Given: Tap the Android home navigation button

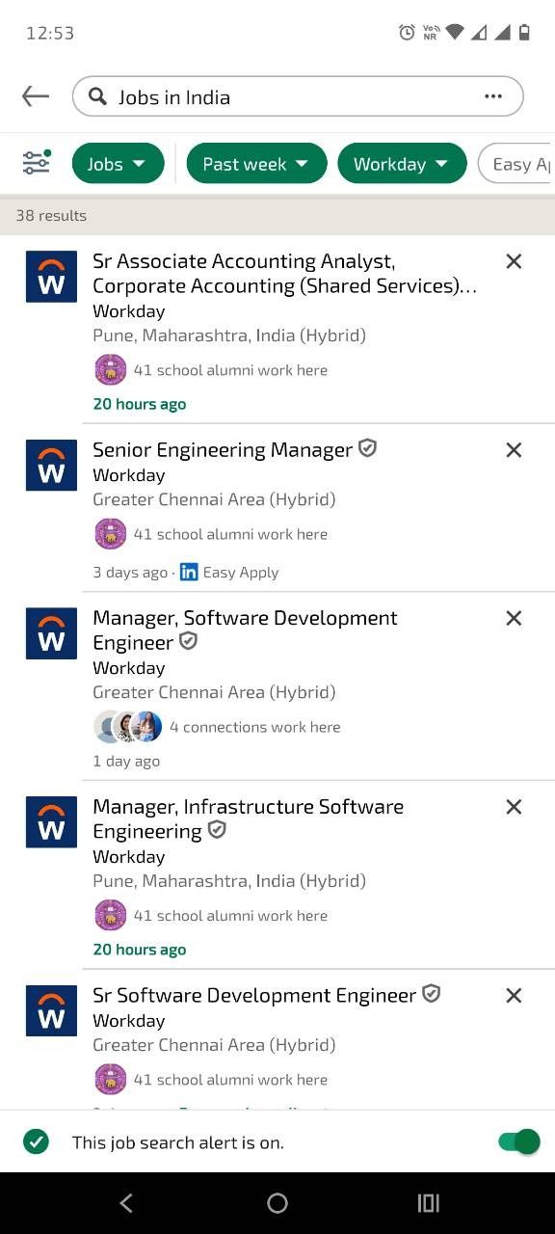Looking at the screenshot, I should [277, 1202].
